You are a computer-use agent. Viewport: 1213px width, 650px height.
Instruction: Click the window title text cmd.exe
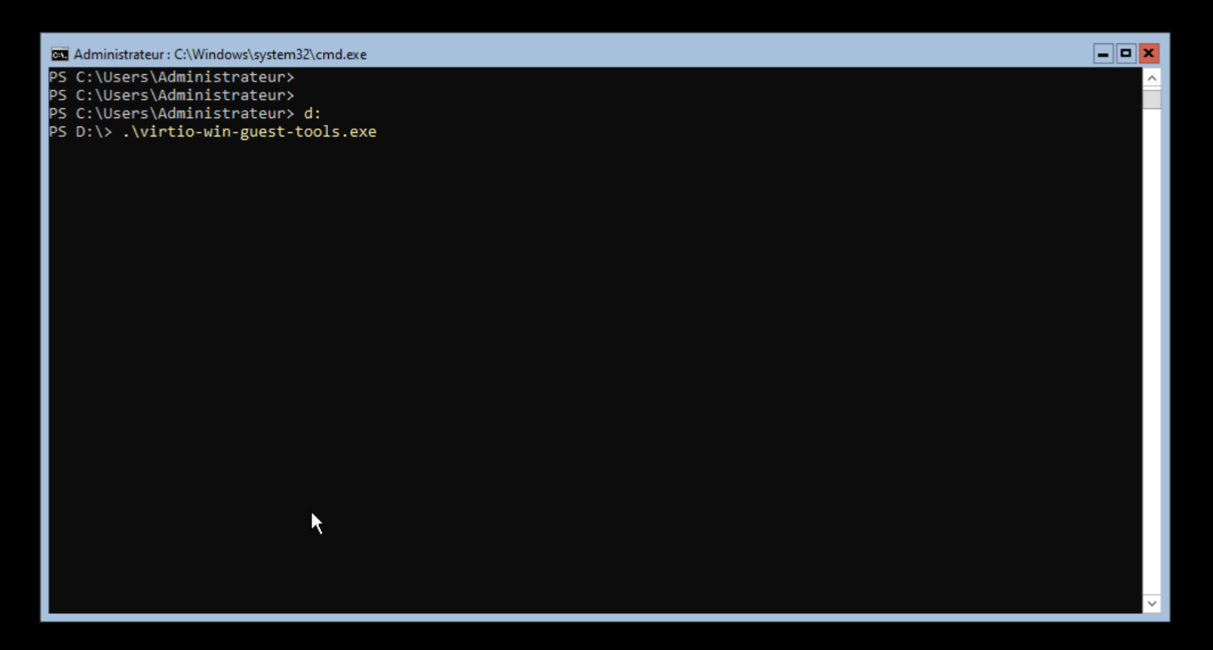pyautogui.click(x=220, y=55)
